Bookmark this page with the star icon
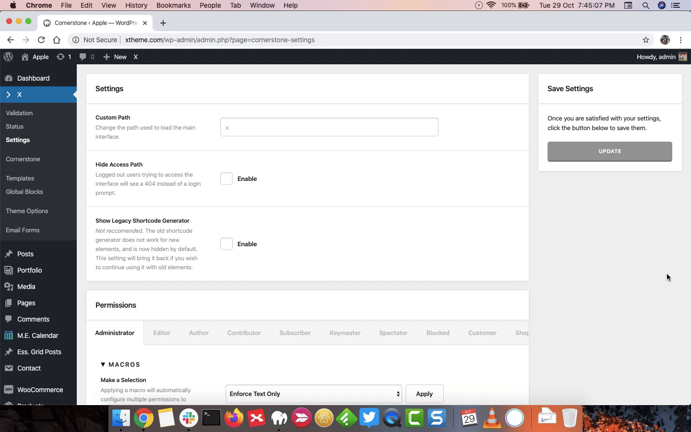Viewport: 691px width, 432px height. [x=646, y=40]
